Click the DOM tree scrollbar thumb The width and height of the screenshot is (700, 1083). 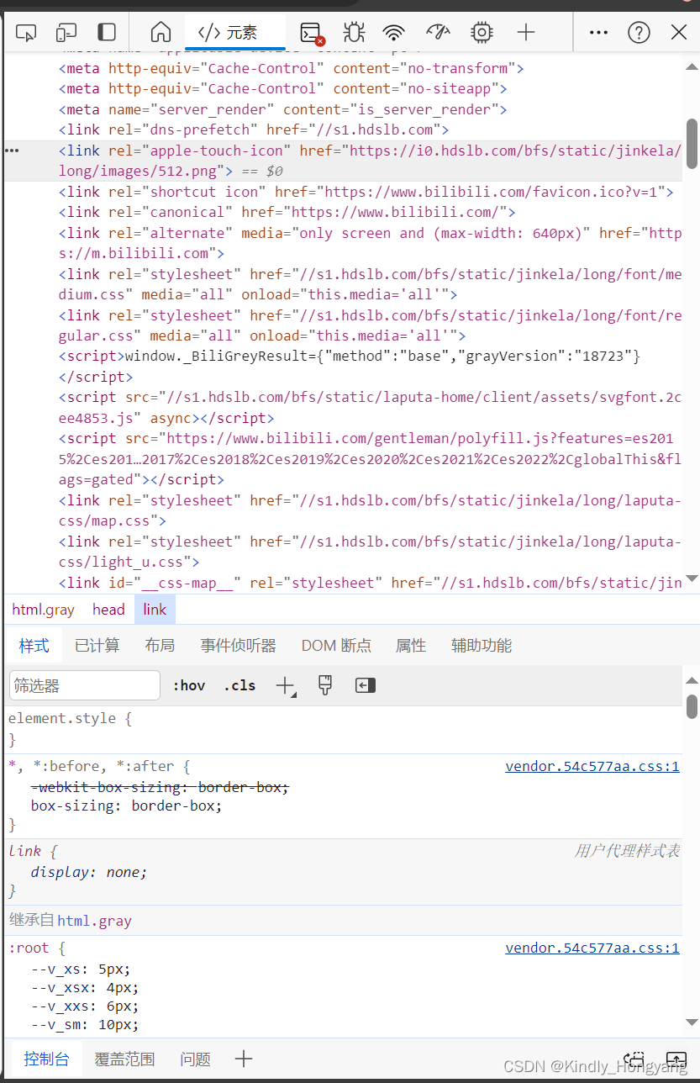click(x=692, y=143)
